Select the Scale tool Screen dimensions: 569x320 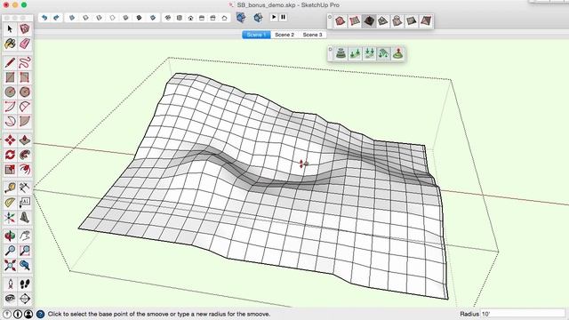(10, 170)
